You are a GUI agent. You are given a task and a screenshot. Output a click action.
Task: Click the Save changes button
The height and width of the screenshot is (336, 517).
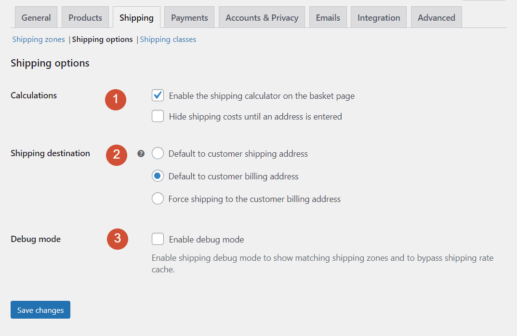(40, 309)
